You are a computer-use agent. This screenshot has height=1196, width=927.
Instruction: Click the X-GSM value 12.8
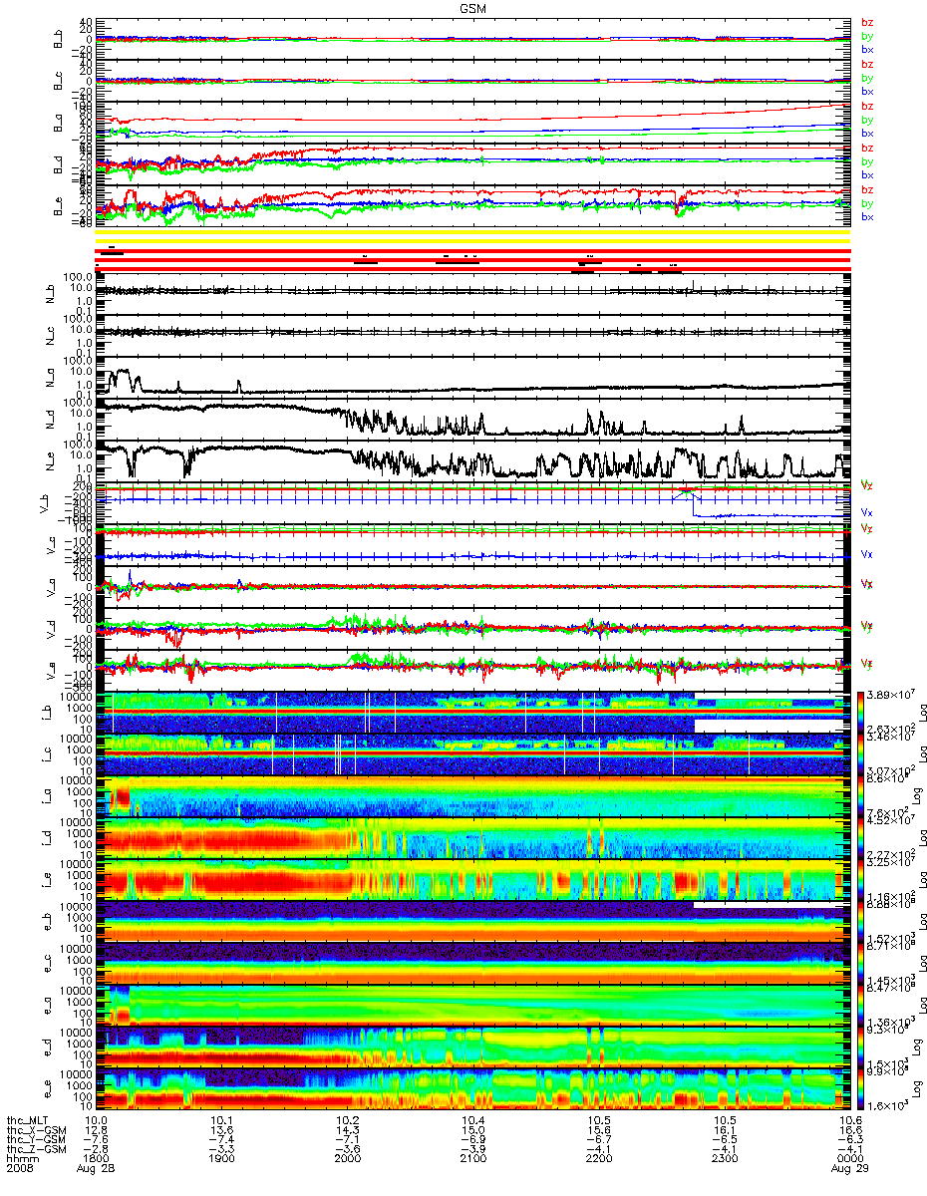tap(96, 1130)
